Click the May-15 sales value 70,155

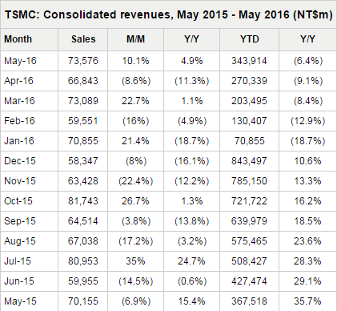pos(83,301)
